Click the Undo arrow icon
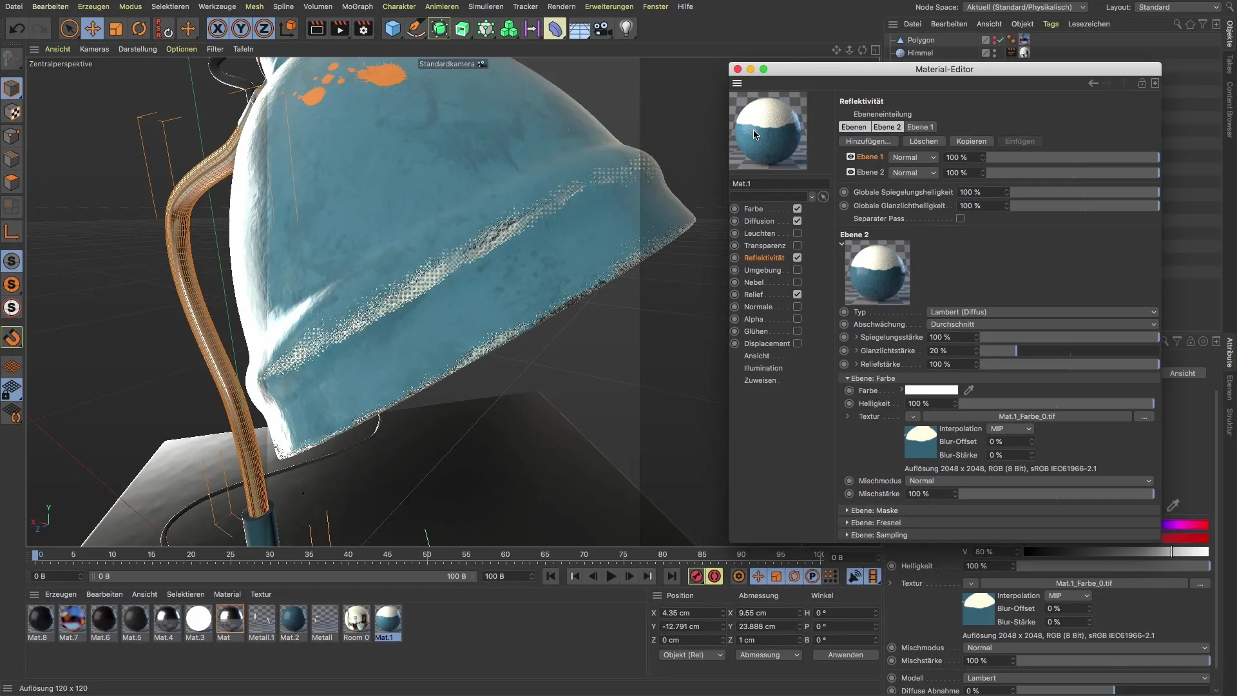Image resolution: width=1237 pixels, height=696 pixels. tap(17, 29)
